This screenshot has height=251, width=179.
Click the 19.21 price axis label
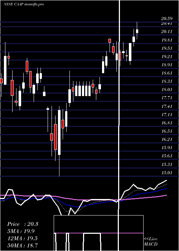click(167, 57)
